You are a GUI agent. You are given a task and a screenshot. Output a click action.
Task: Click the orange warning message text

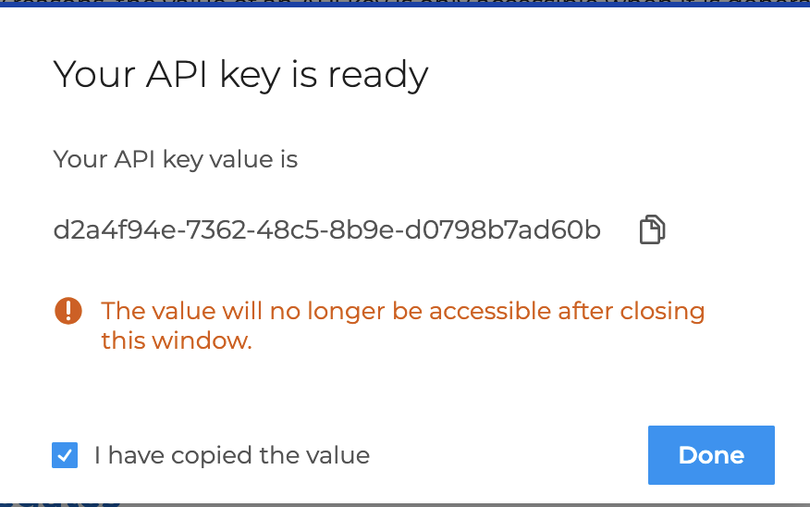[x=402, y=311]
